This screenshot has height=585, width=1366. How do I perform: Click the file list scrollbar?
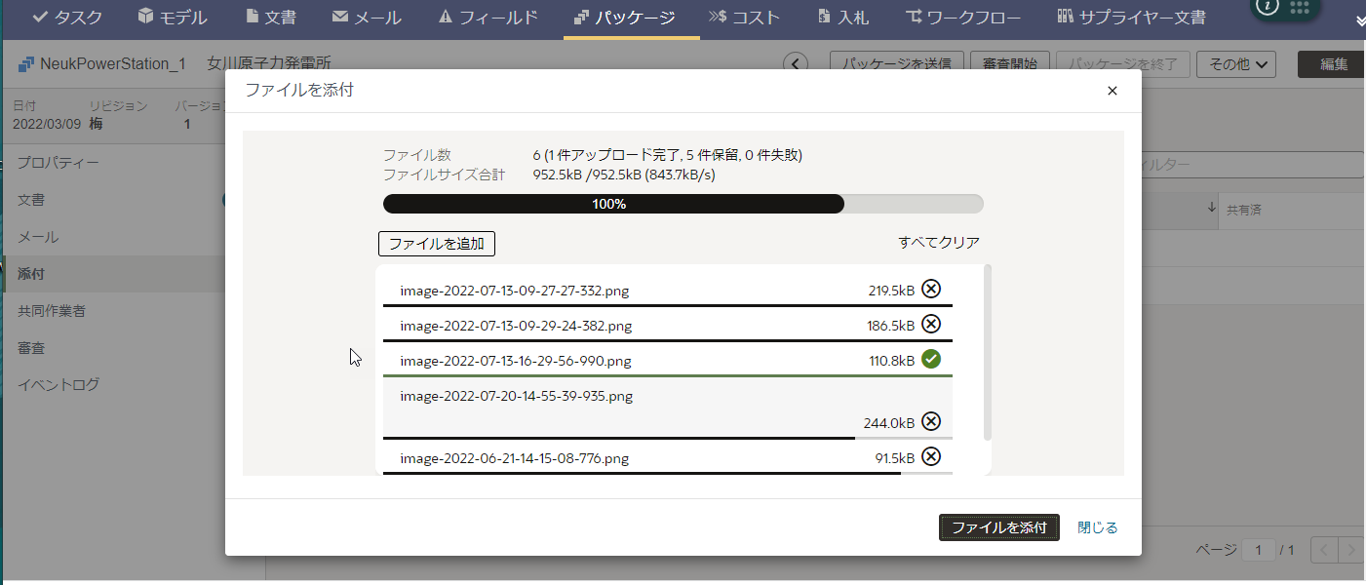click(x=988, y=351)
